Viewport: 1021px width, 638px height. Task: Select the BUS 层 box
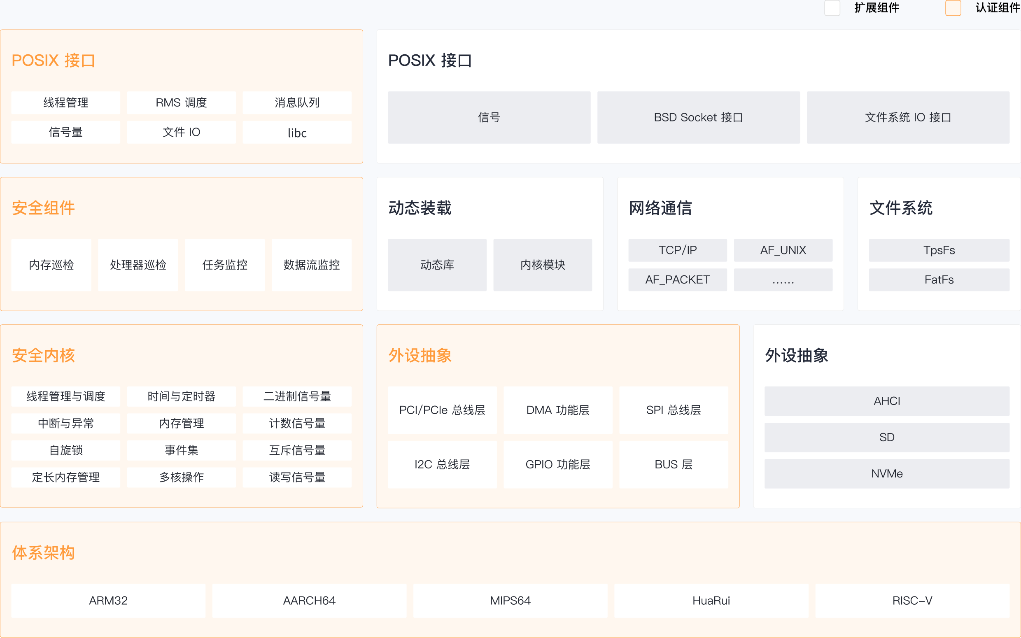coord(674,465)
